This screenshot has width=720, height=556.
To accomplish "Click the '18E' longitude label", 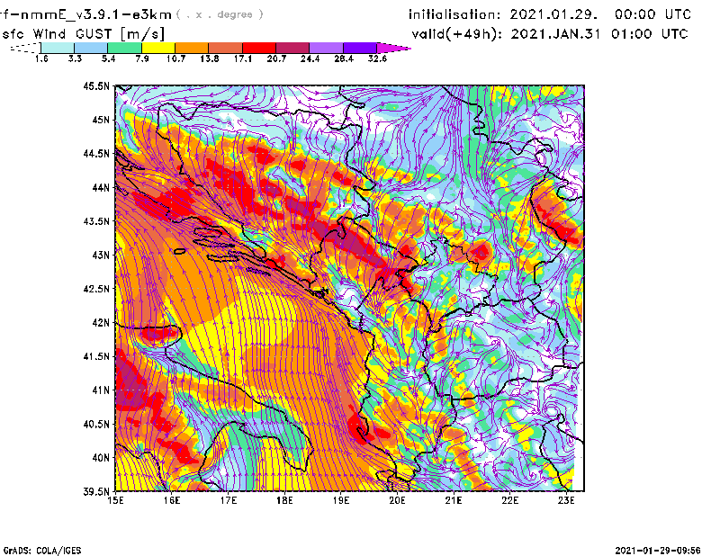I will pos(284,500).
